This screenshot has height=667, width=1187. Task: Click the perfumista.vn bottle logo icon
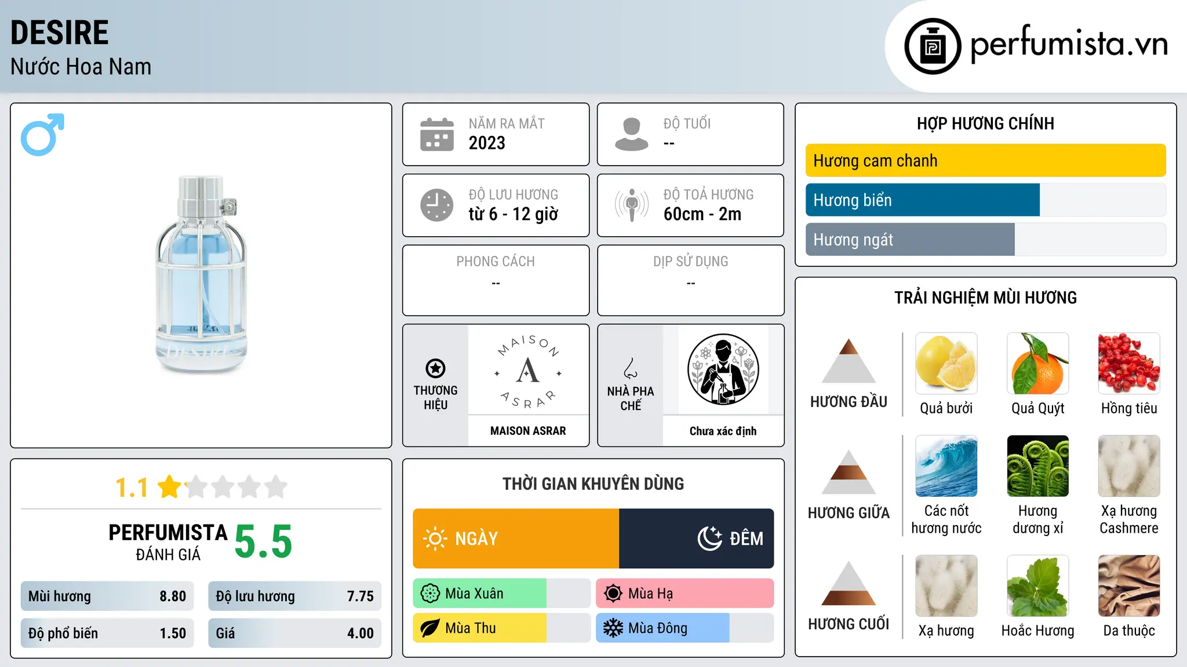tap(933, 46)
